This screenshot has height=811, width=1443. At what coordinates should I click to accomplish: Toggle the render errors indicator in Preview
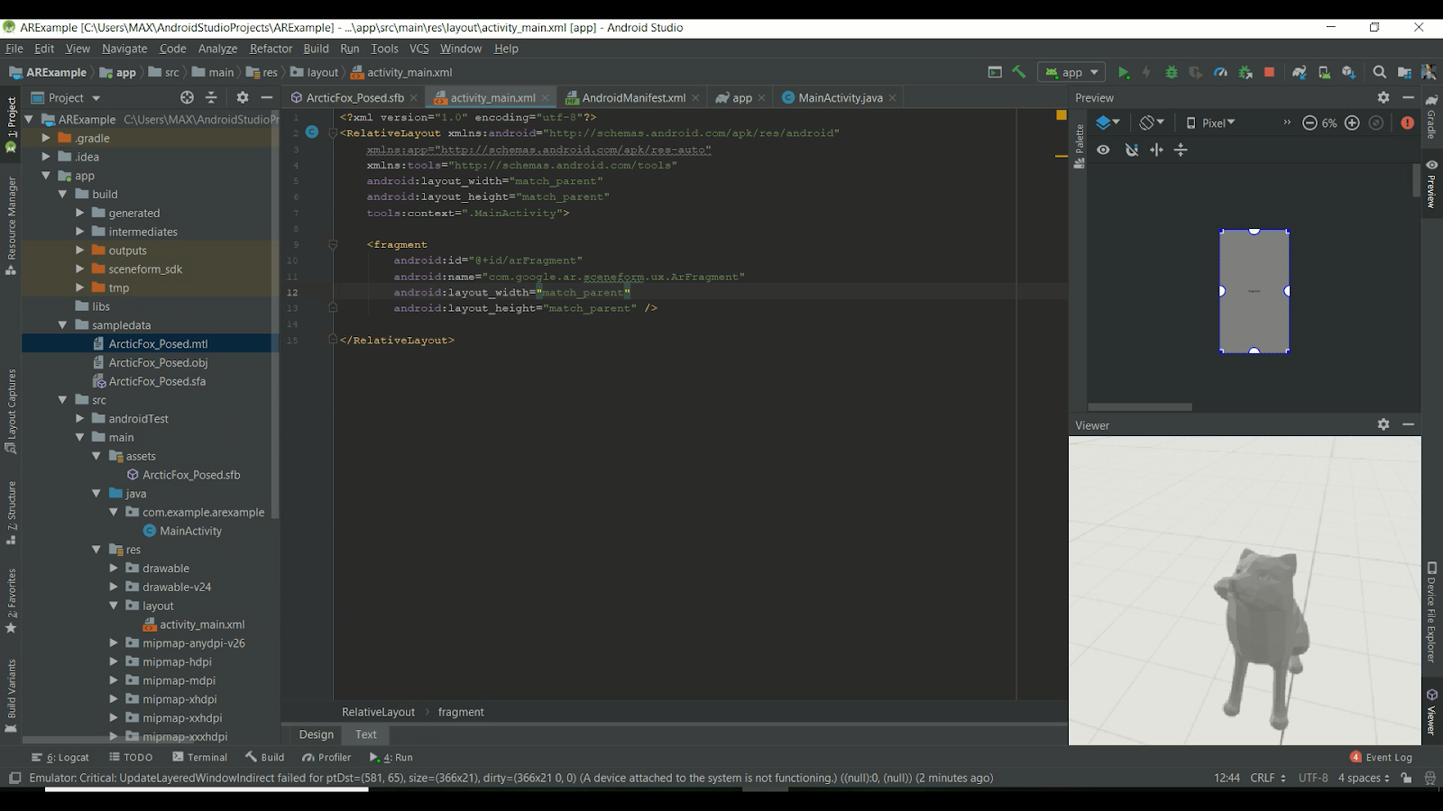click(1407, 123)
